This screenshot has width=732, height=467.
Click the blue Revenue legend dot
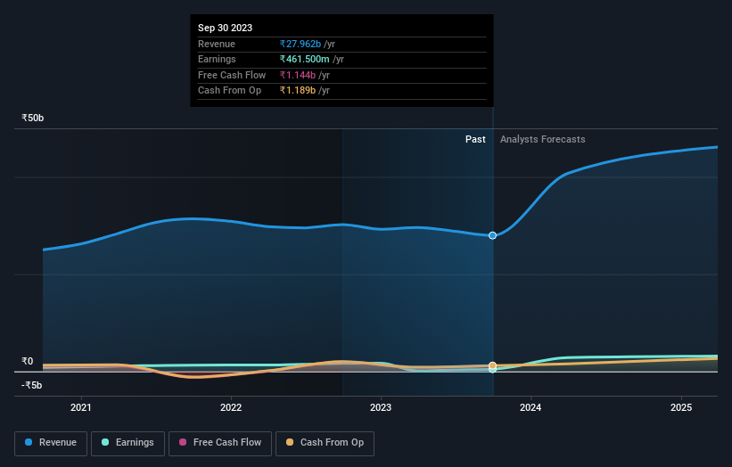[29, 442]
